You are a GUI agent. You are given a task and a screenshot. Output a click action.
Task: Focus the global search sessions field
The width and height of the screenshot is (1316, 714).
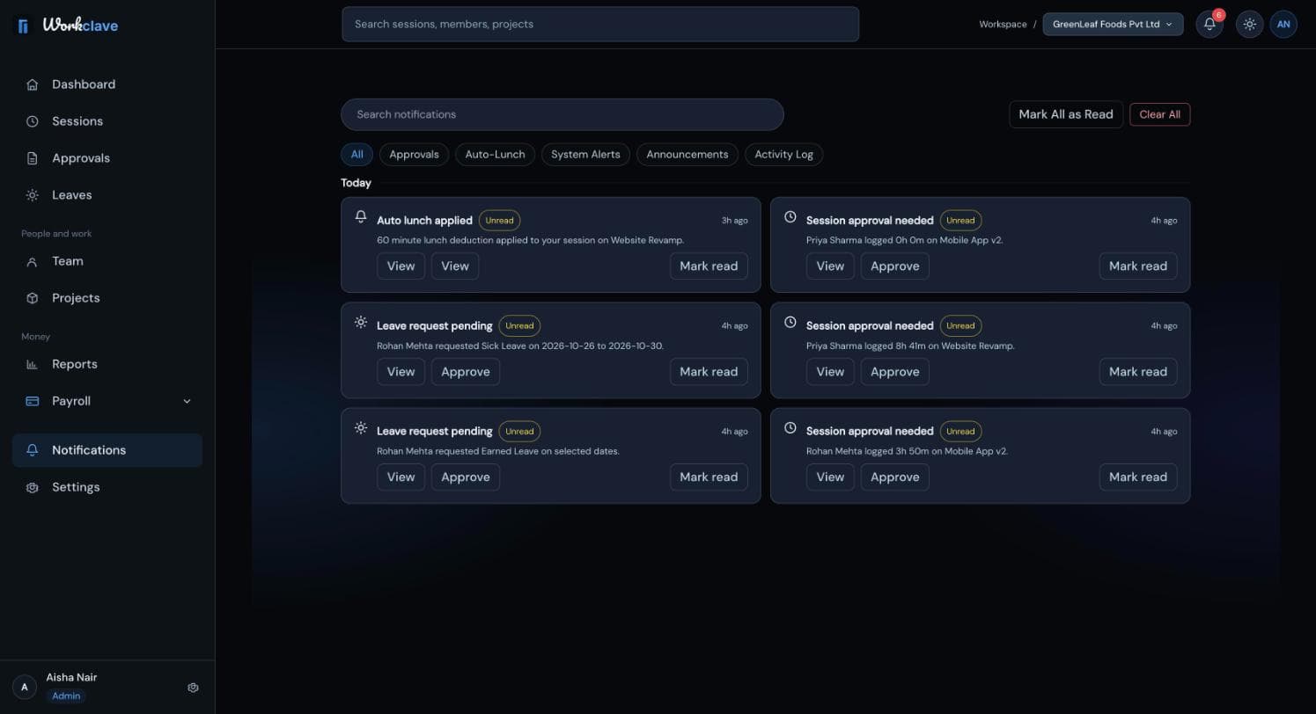[x=600, y=24]
